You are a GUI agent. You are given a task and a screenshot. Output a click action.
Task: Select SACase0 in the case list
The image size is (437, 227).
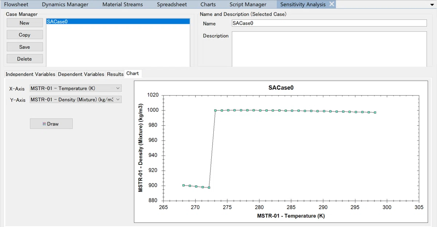point(118,21)
